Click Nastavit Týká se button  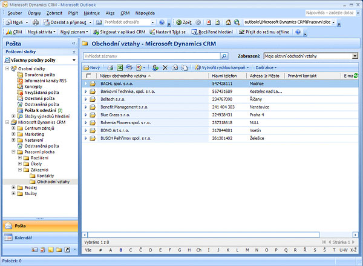[168, 32]
